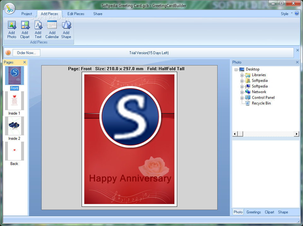Click the help question mark icon
The width and height of the screenshot is (303, 226).
pos(297,13)
